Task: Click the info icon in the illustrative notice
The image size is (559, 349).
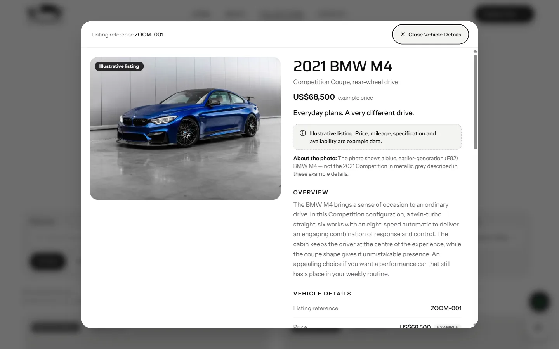Action: [303, 133]
